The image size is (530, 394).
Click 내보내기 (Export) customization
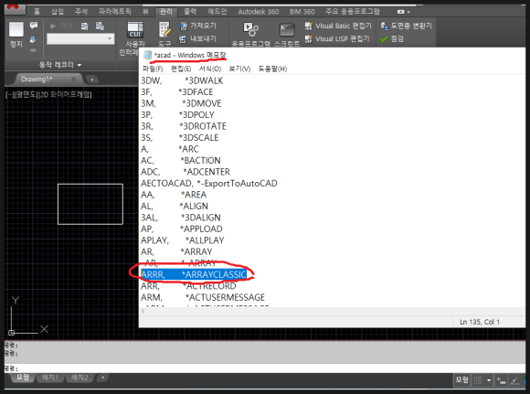tap(197, 39)
